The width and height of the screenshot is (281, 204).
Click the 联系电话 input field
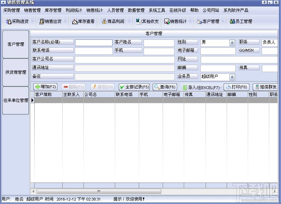(94, 51)
